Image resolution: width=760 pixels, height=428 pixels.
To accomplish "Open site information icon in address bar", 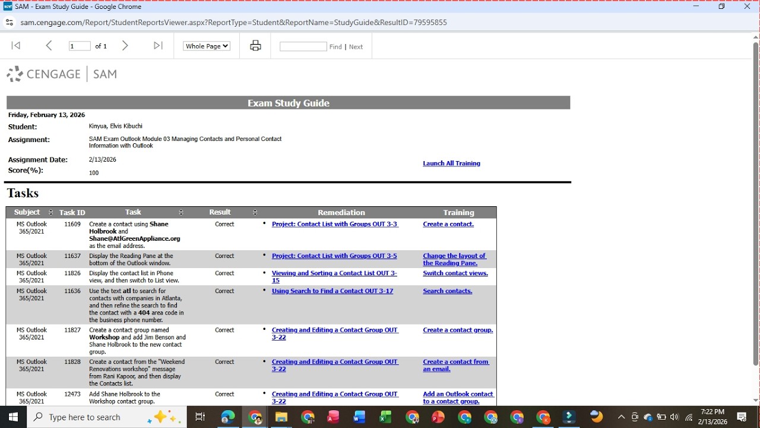I will (9, 23).
